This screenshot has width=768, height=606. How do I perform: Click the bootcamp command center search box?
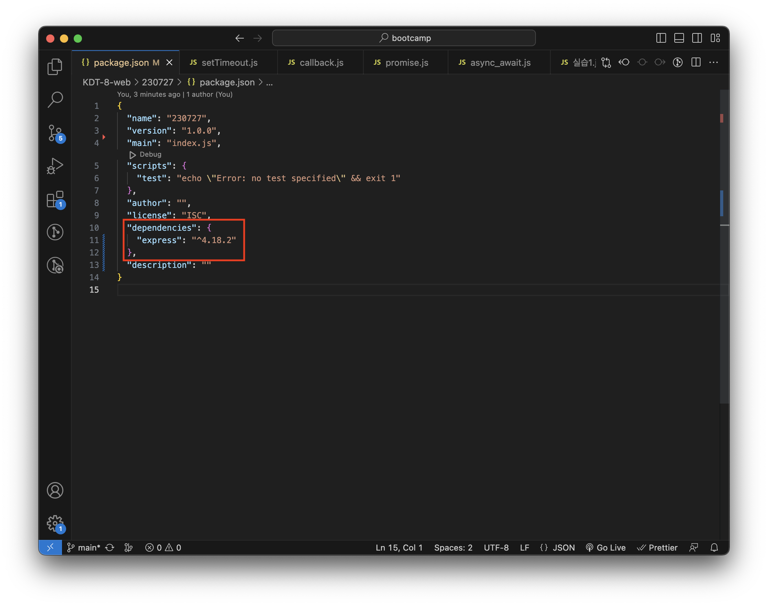coord(404,38)
